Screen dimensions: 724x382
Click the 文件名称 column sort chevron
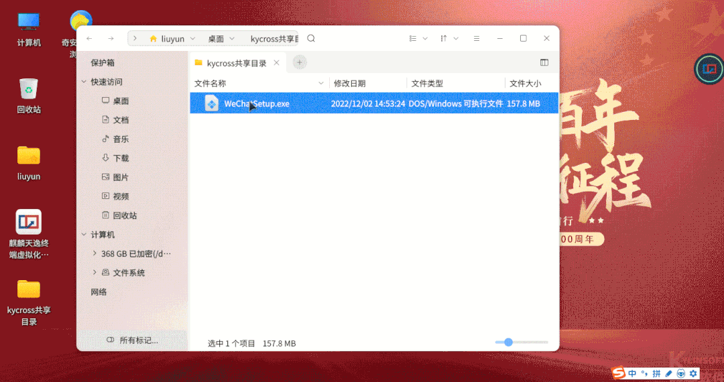pos(321,84)
